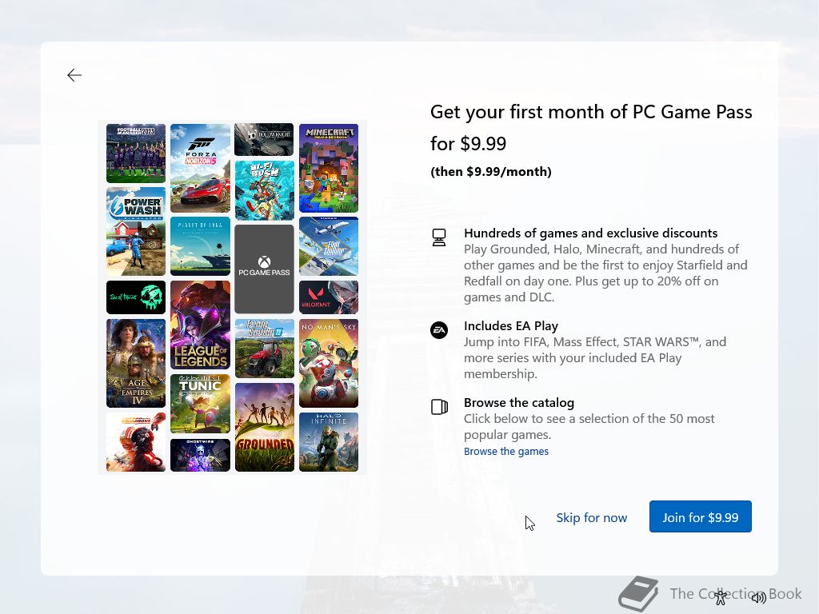The height and width of the screenshot is (614, 819).
Task: Select the Minecraft cover art
Action: [329, 168]
